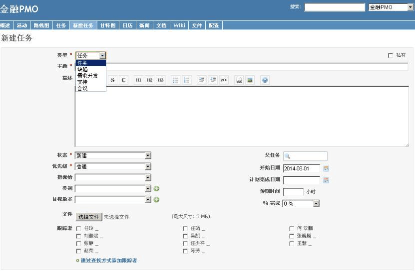Switch to 日历 tab
Image resolution: width=415 pixels, height=272 pixels.
coord(127,25)
